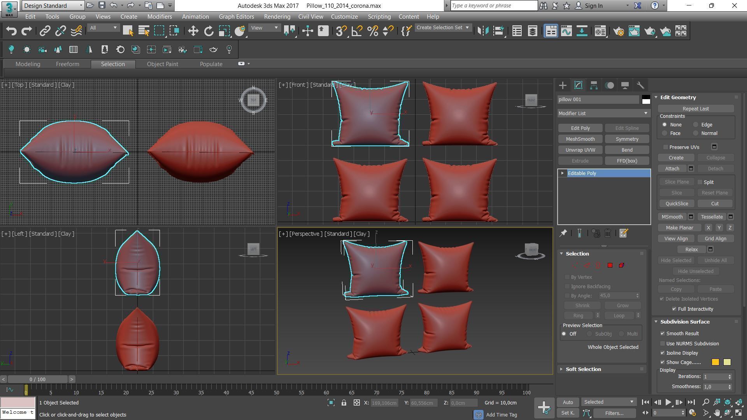Select the Undo arrow in main toolbar
Image resolution: width=747 pixels, height=420 pixels.
[11, 31]
